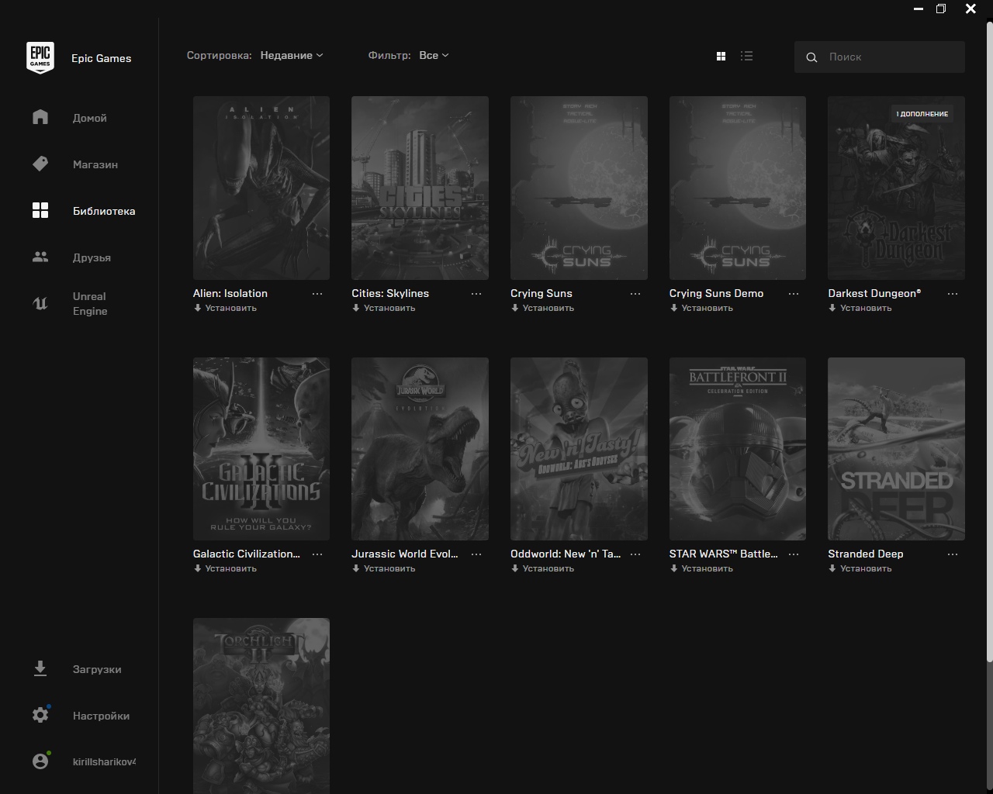Open options menu for Jurassic World Evolution
The image size is (993, 794).
point(476,554)
